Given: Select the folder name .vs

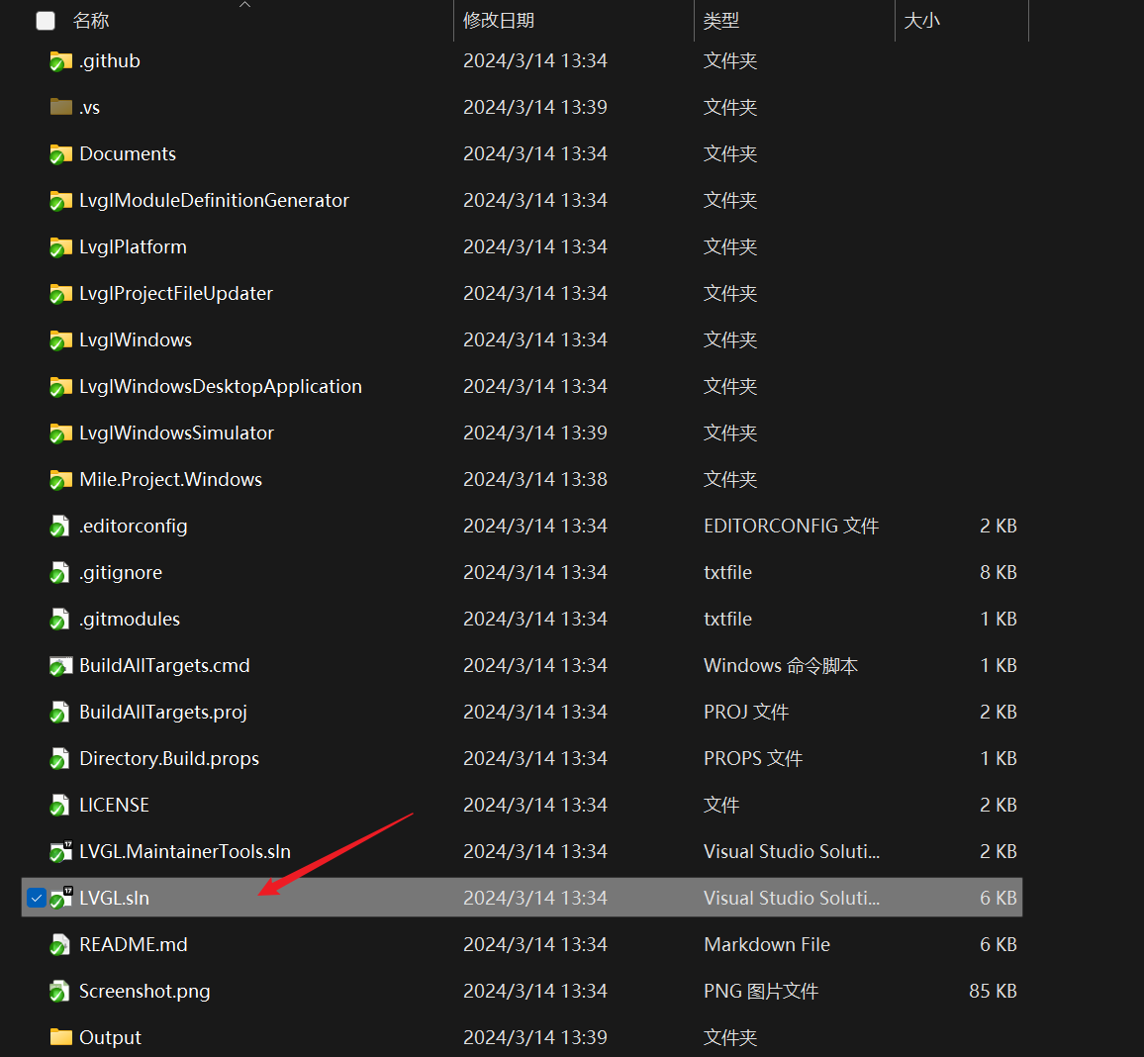Looking at the screenshot, I should pyautogui.click(x=89, y=108).
